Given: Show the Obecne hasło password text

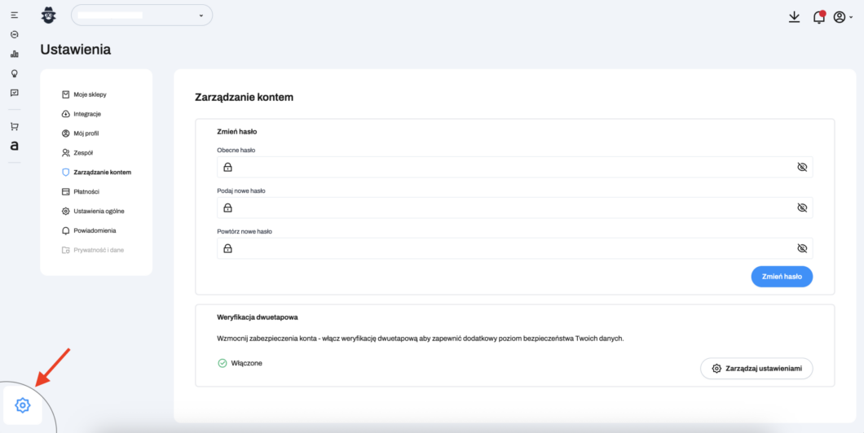Looking at the screenshot, I should [x=801, y=167].
